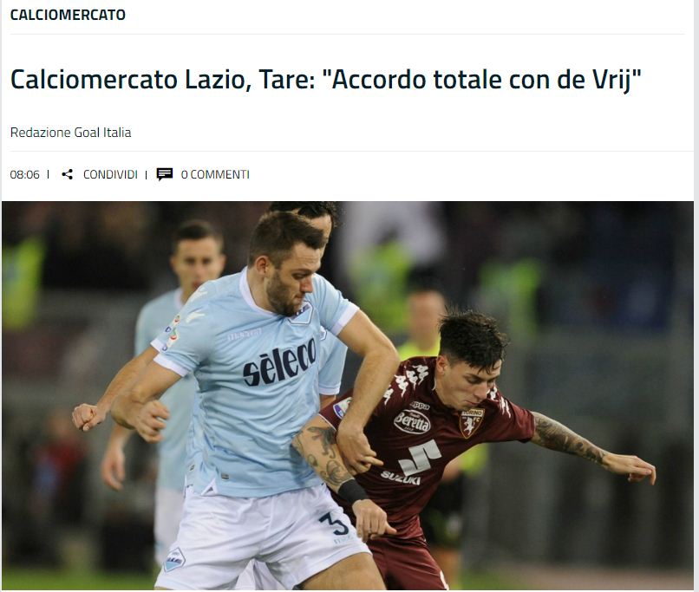
Task: Click the Beretta sponsor logo on the maroon shirt
Action: coord(412,421)
